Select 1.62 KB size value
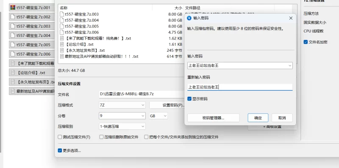 [175, 38]
